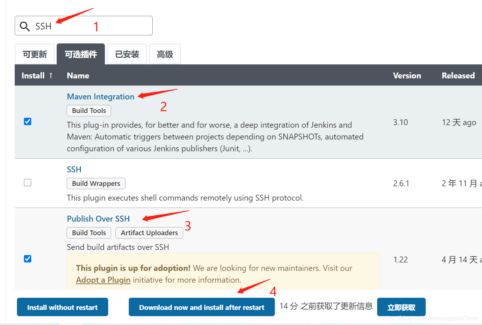The width and height of the screenshot is (482, 325).
Task: Click the magnifier icon in search box
Action: click(25, 26)
